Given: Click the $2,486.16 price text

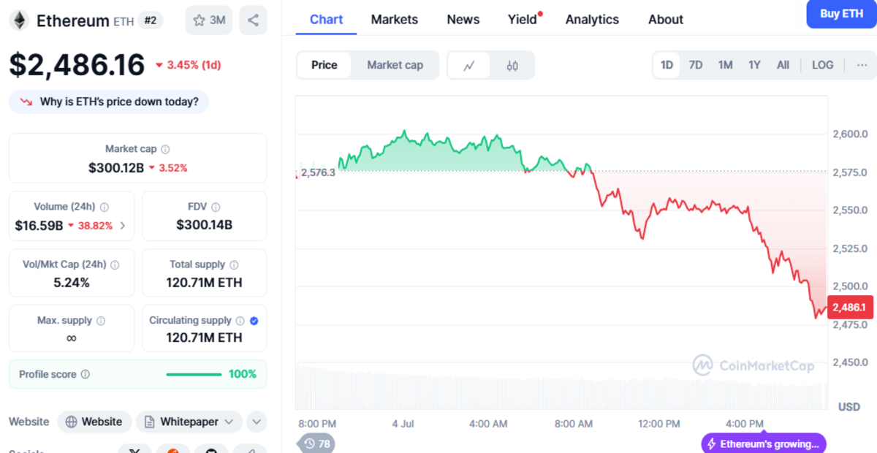Looking at the screenshot, I should pyautogui.click(x=77, y=65).
